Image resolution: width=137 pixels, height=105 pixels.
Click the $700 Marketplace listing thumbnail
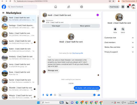click(44, 21)
